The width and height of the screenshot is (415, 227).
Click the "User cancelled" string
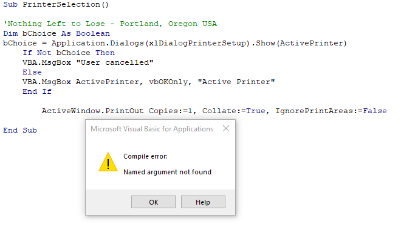click(x=115, y=62)
